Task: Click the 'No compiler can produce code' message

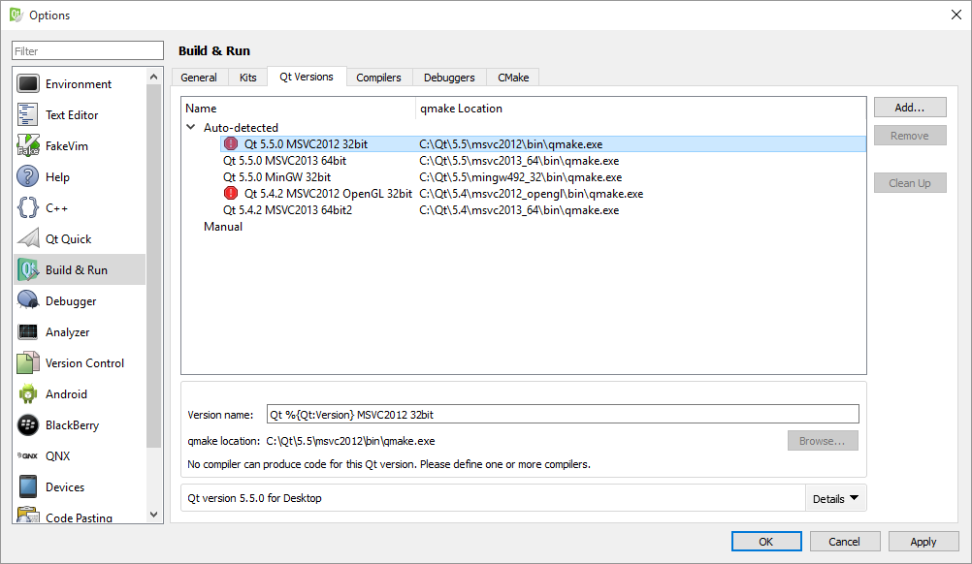Action: pyautogui.click(x=389, y=464)
